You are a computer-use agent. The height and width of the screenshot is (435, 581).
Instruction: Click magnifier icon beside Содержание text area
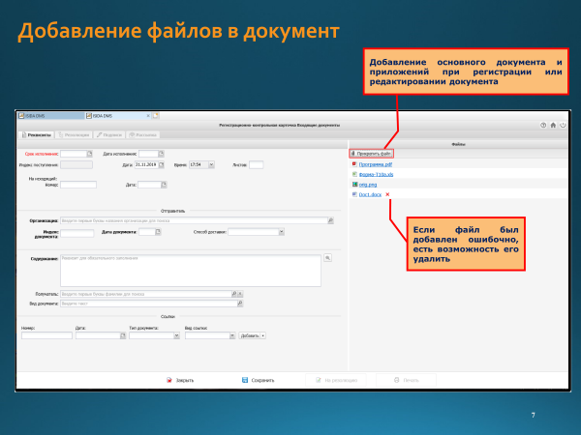coord(328,258)
